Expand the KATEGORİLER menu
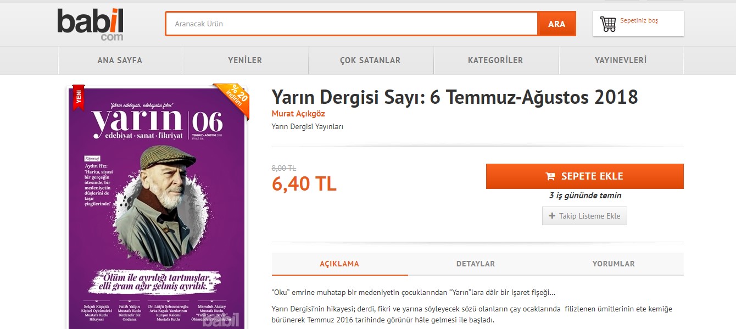 (x=495, y=60)
